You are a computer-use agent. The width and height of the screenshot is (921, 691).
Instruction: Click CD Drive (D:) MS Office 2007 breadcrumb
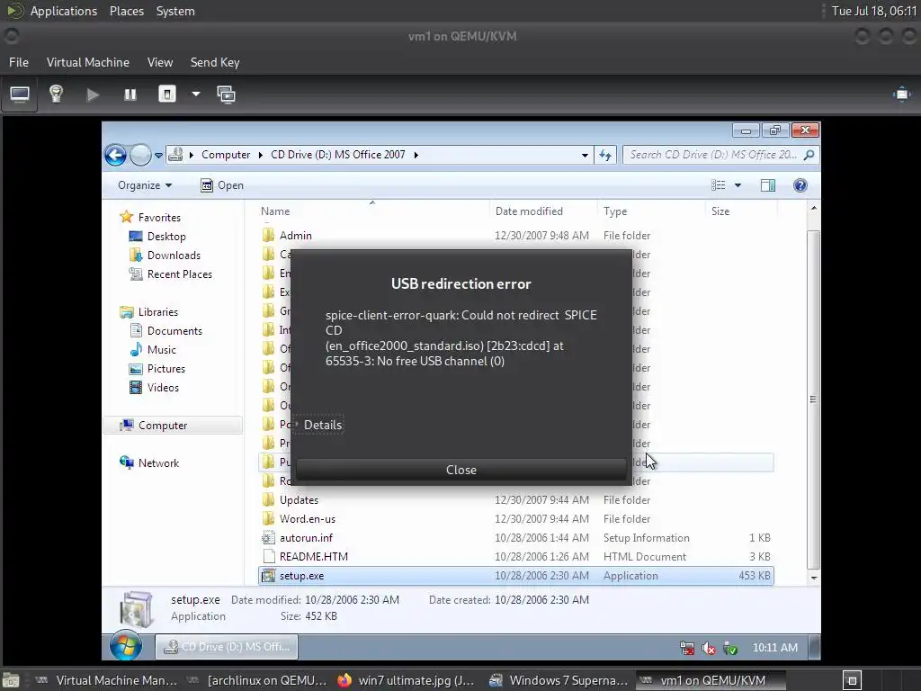point(338,155)
